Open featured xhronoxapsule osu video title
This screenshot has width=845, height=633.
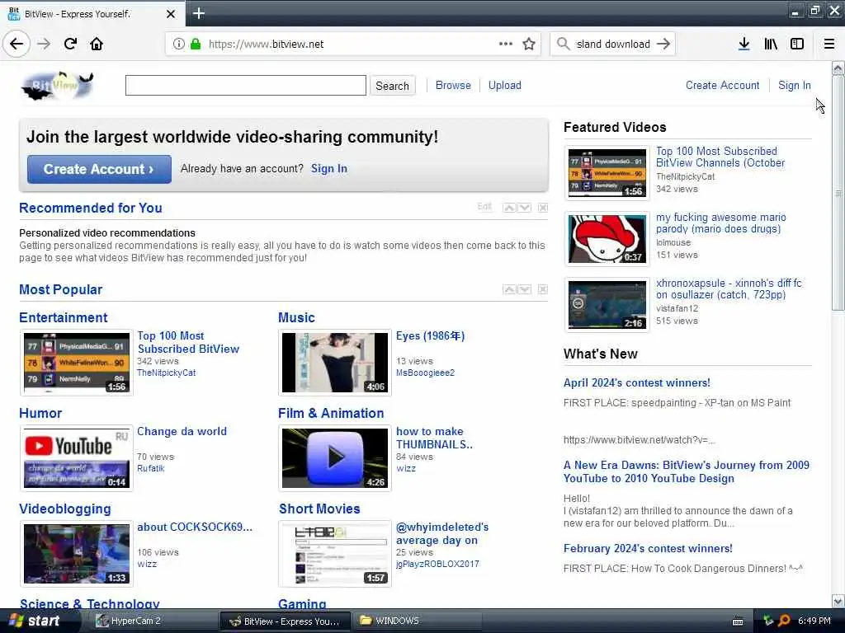click(x=729, y=289)
